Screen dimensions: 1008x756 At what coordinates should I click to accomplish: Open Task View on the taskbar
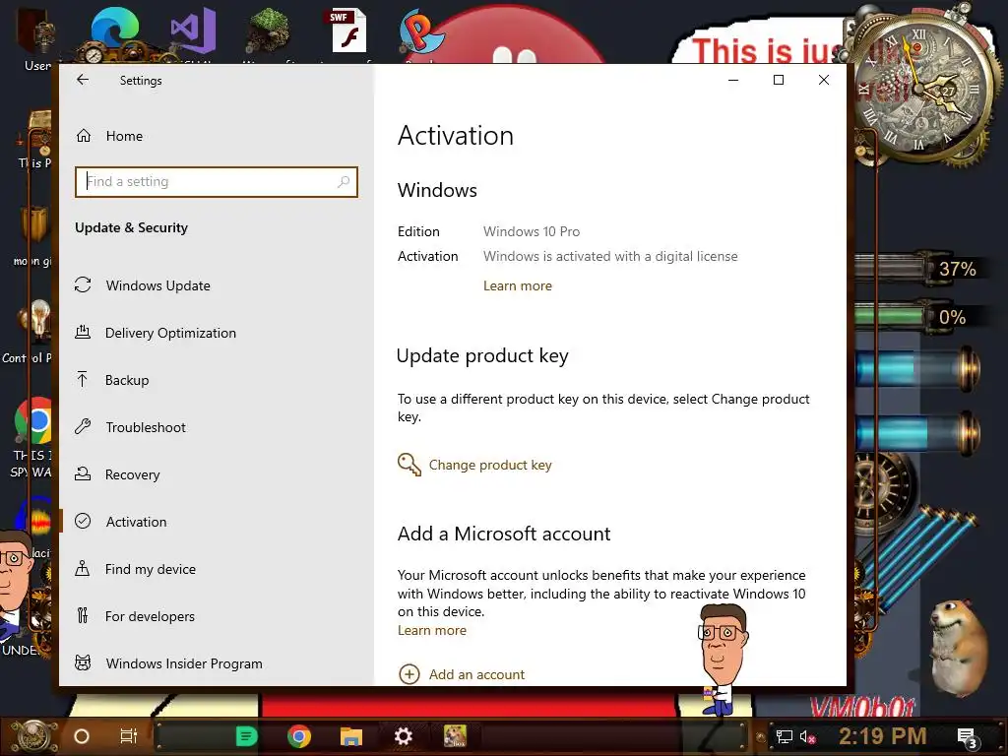coord(129,736)
